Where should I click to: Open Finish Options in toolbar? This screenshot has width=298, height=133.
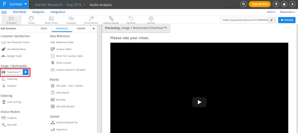tap(91, 20)
